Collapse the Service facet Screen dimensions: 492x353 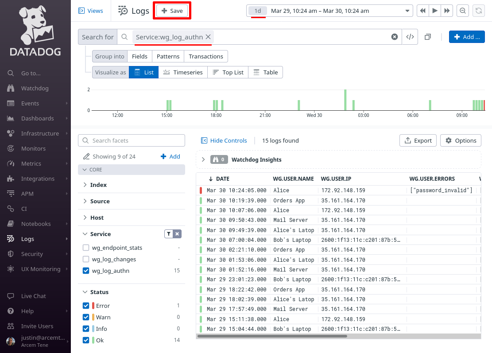(x=85, y=234)
